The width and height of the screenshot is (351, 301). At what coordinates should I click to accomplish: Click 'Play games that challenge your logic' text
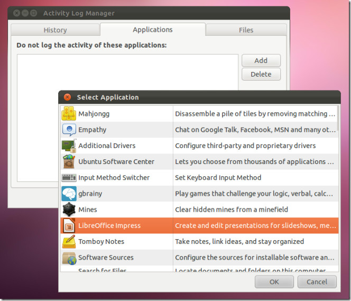pos(254,194)
